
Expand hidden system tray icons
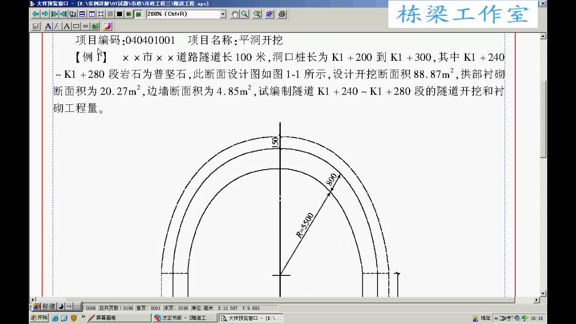496,318
